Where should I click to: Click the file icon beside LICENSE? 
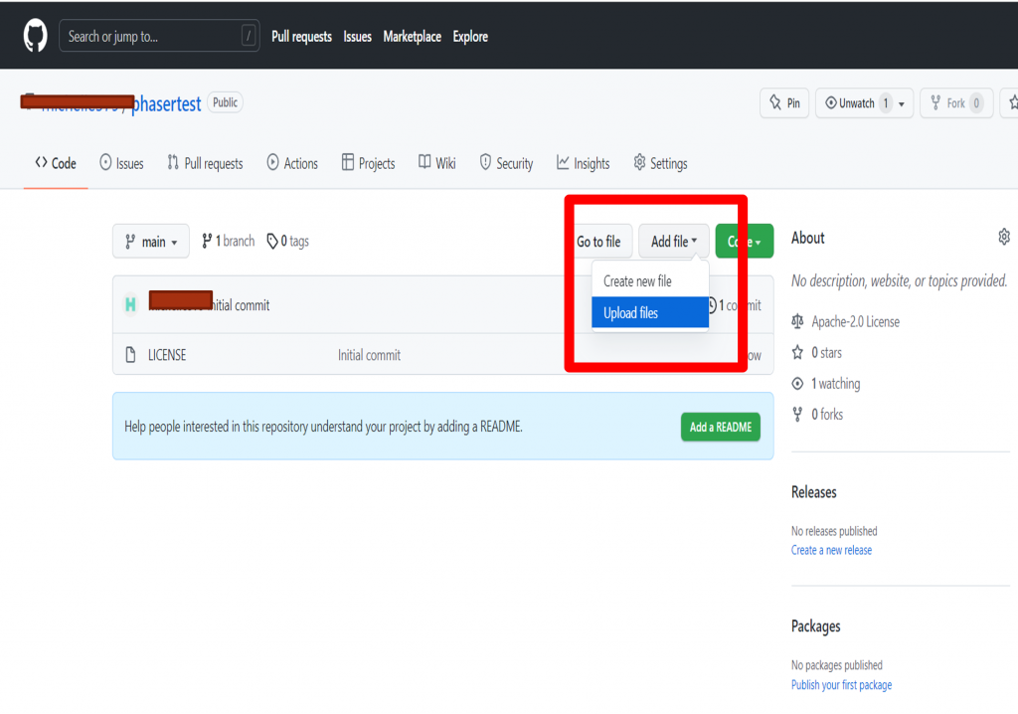[130, 355]
